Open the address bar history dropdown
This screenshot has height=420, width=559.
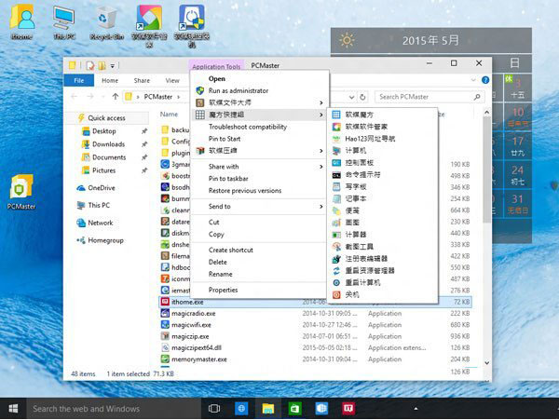tap(351, 97)
